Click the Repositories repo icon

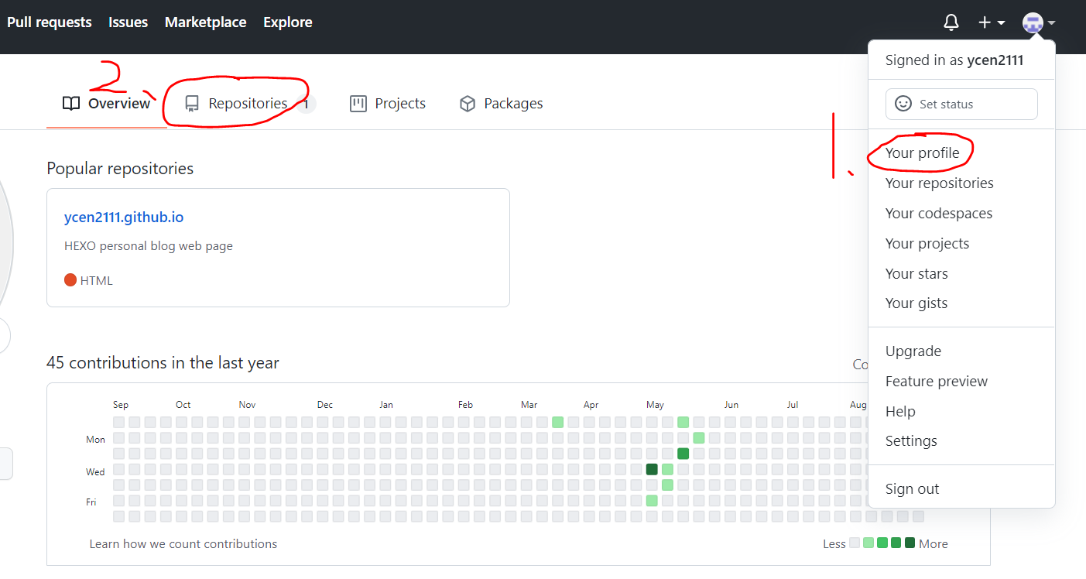(192, 104)
